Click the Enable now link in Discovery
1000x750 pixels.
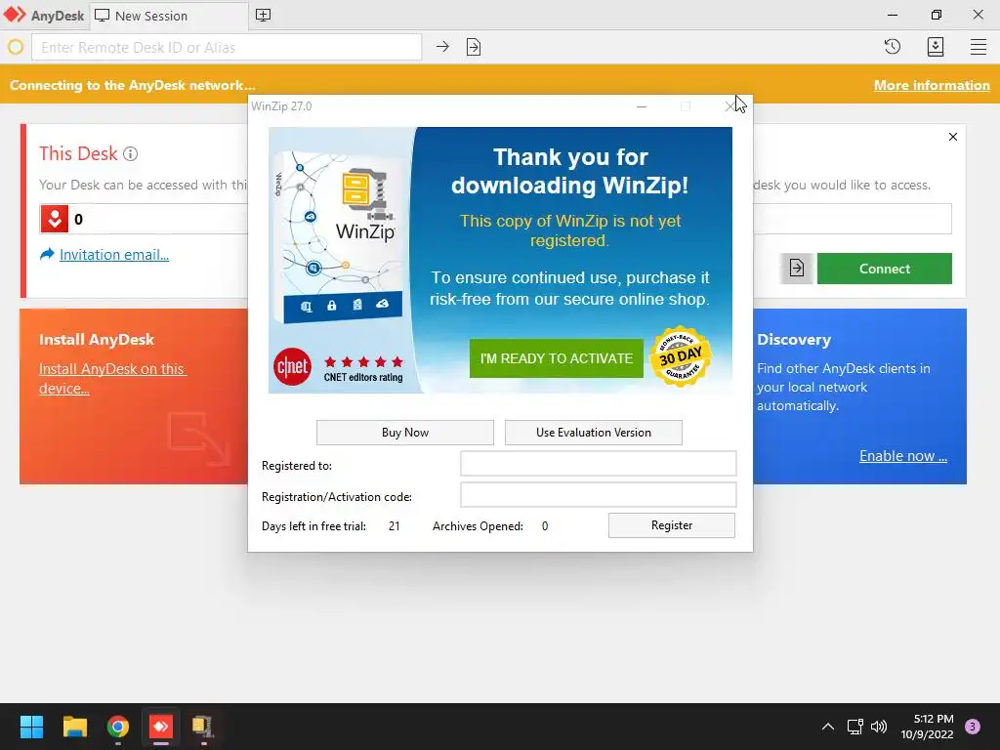[x=903, y=456]
